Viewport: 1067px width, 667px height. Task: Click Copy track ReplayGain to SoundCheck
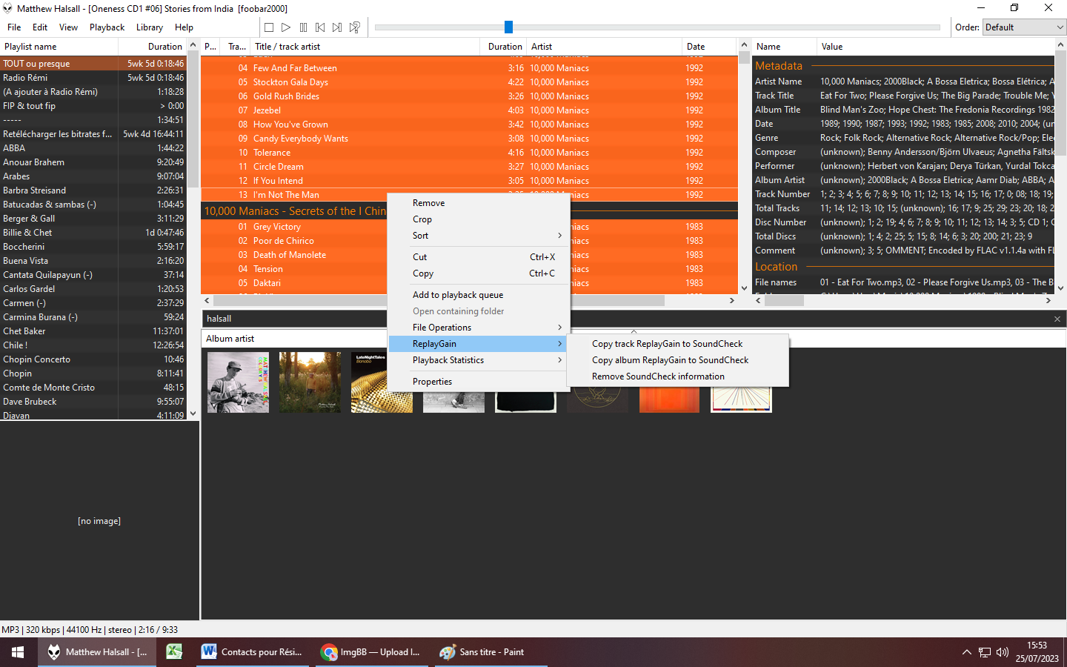[677, 344]
